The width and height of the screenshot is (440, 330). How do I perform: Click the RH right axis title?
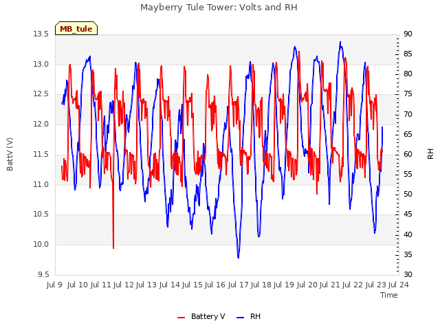(430, 154)
